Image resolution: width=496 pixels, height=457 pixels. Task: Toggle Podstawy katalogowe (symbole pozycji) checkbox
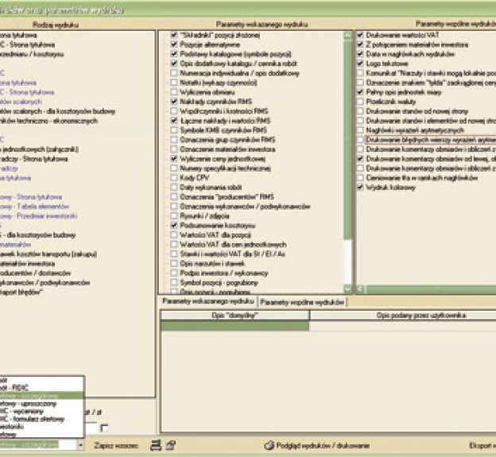(174, 54)
